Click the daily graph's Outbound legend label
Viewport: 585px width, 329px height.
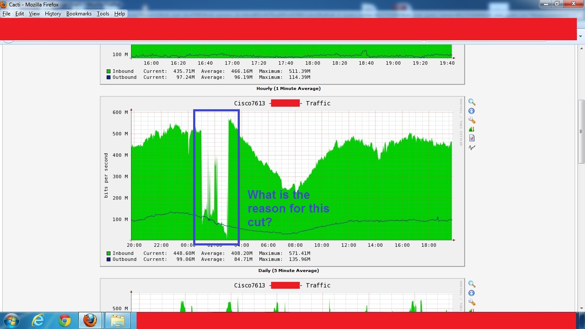coord(125,259)
